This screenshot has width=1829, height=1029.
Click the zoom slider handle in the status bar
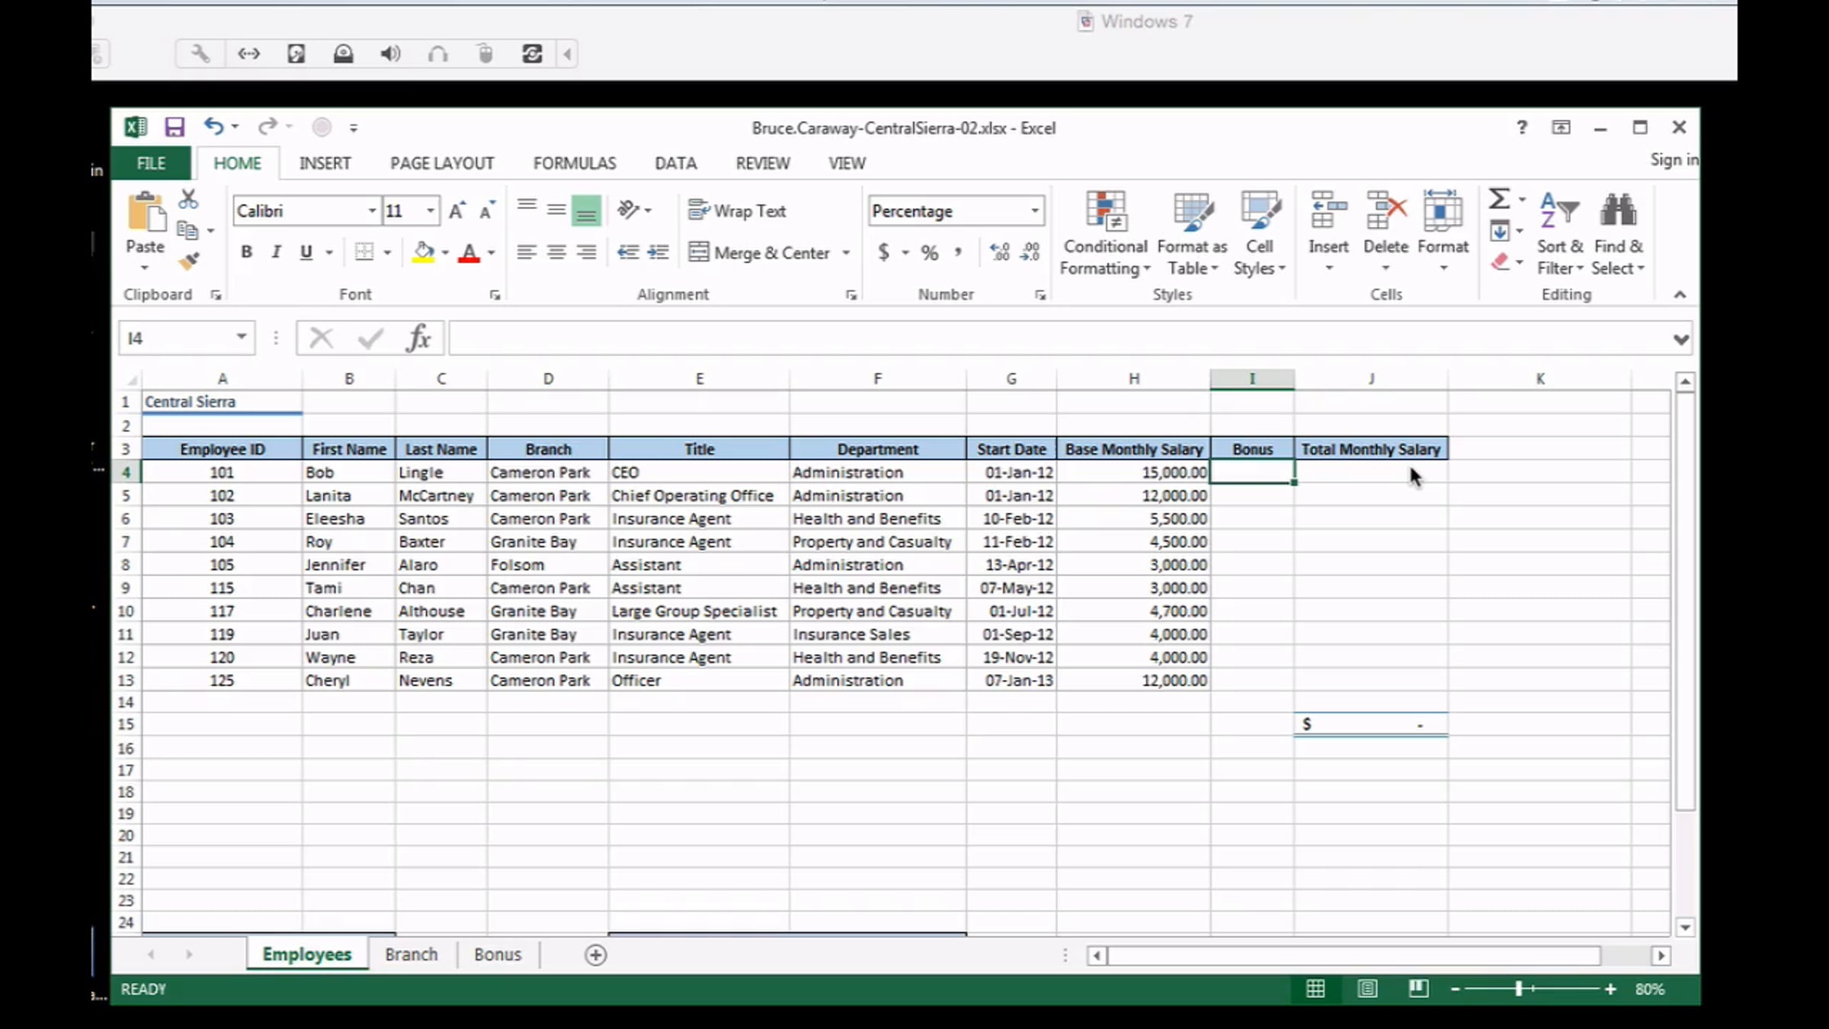click(x=1518, y=989)
